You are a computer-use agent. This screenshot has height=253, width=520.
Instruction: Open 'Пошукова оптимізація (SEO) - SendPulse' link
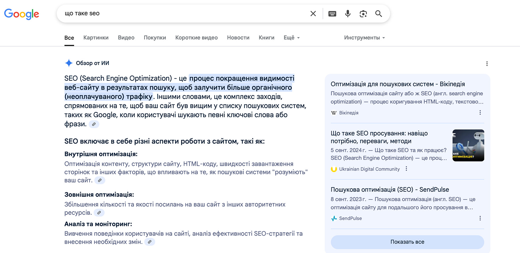click(x=390, y=190)
